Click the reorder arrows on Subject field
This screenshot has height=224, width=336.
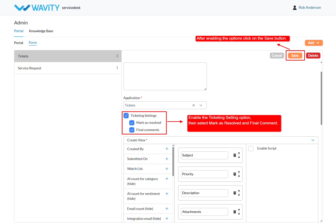click(239, 155)
